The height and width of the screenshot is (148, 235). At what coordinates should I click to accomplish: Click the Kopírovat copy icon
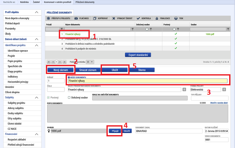coord(95,18)
